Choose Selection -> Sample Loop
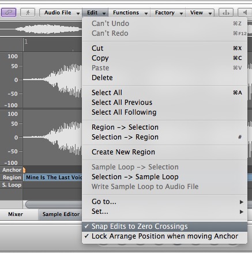Screen dimensions: 252x253 pyautogui.click(x=164, y=177)
